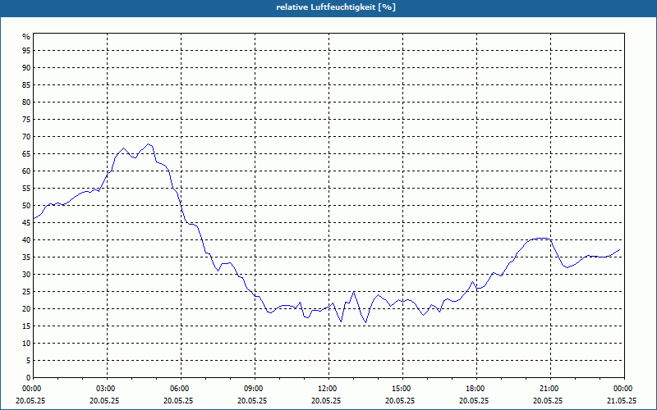The width and height of the screenshot is (657, 410).
Task: Click the first "20.05.25" date under the left 00:00
Action: pos(30,400)
